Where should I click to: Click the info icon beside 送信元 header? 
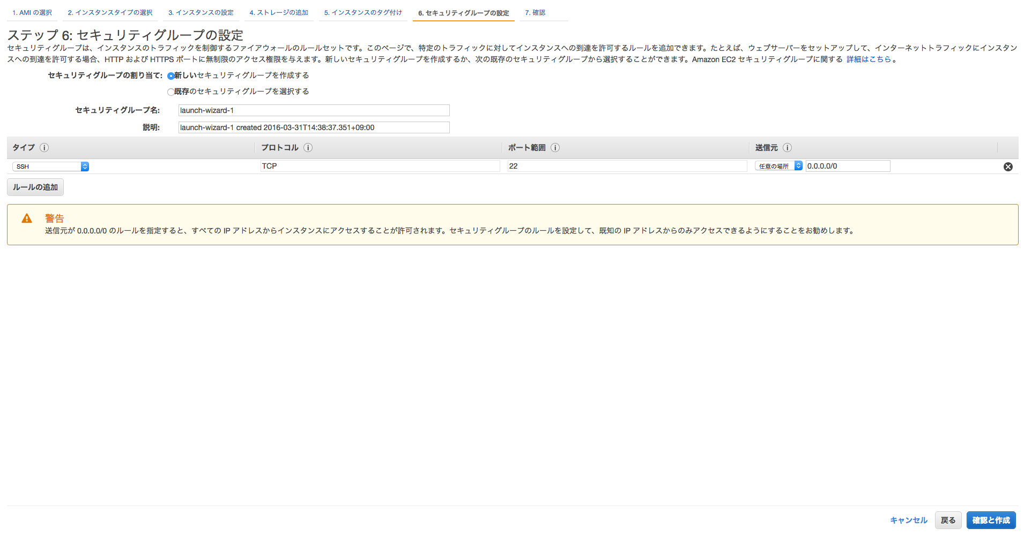pyautogui.click(x=787, y=148)
